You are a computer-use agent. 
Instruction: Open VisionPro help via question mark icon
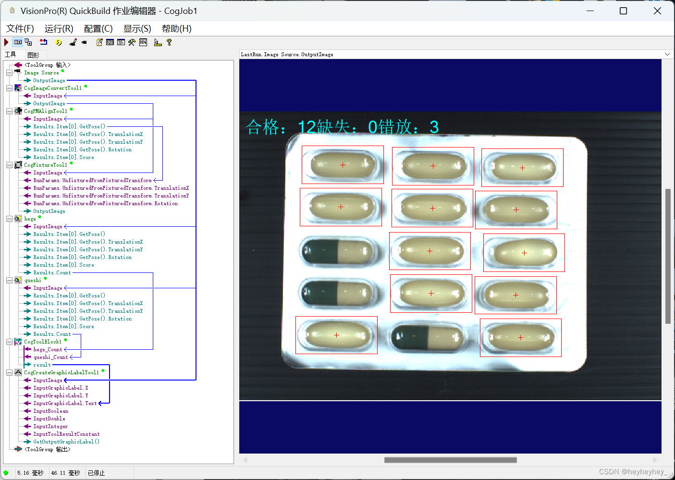click(x=169, y=42)
